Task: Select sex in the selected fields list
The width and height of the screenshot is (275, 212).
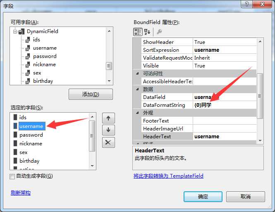Action: pyautogui.click(x=23, y=152)
